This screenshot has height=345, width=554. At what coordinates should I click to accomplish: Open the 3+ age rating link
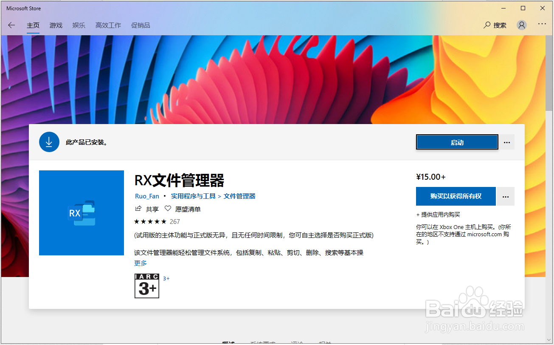[x=166, y=279]
